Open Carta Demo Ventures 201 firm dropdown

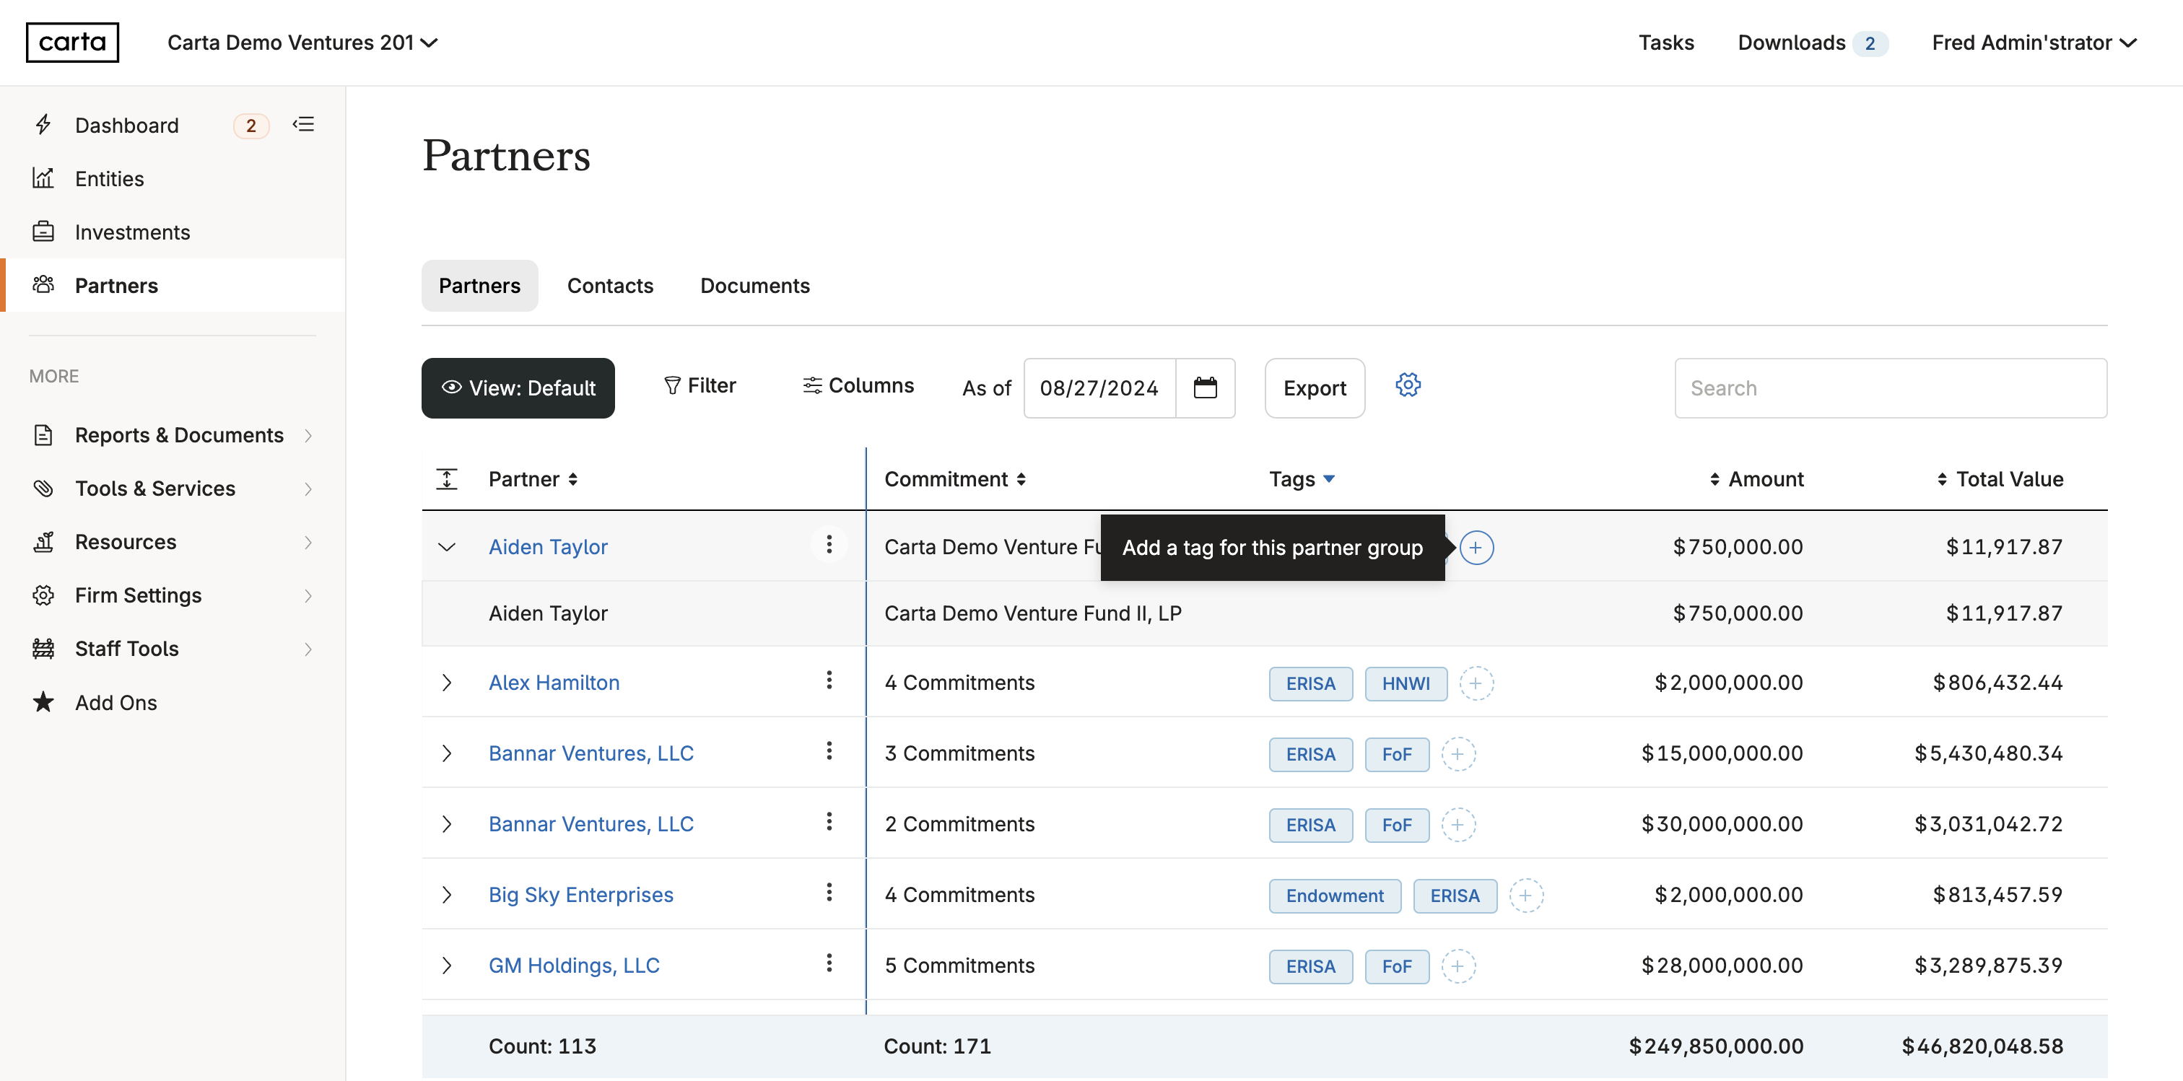pos(302,43)
